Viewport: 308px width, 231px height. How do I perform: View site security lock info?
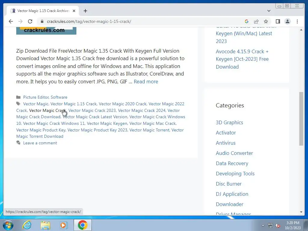coord(42,21)
